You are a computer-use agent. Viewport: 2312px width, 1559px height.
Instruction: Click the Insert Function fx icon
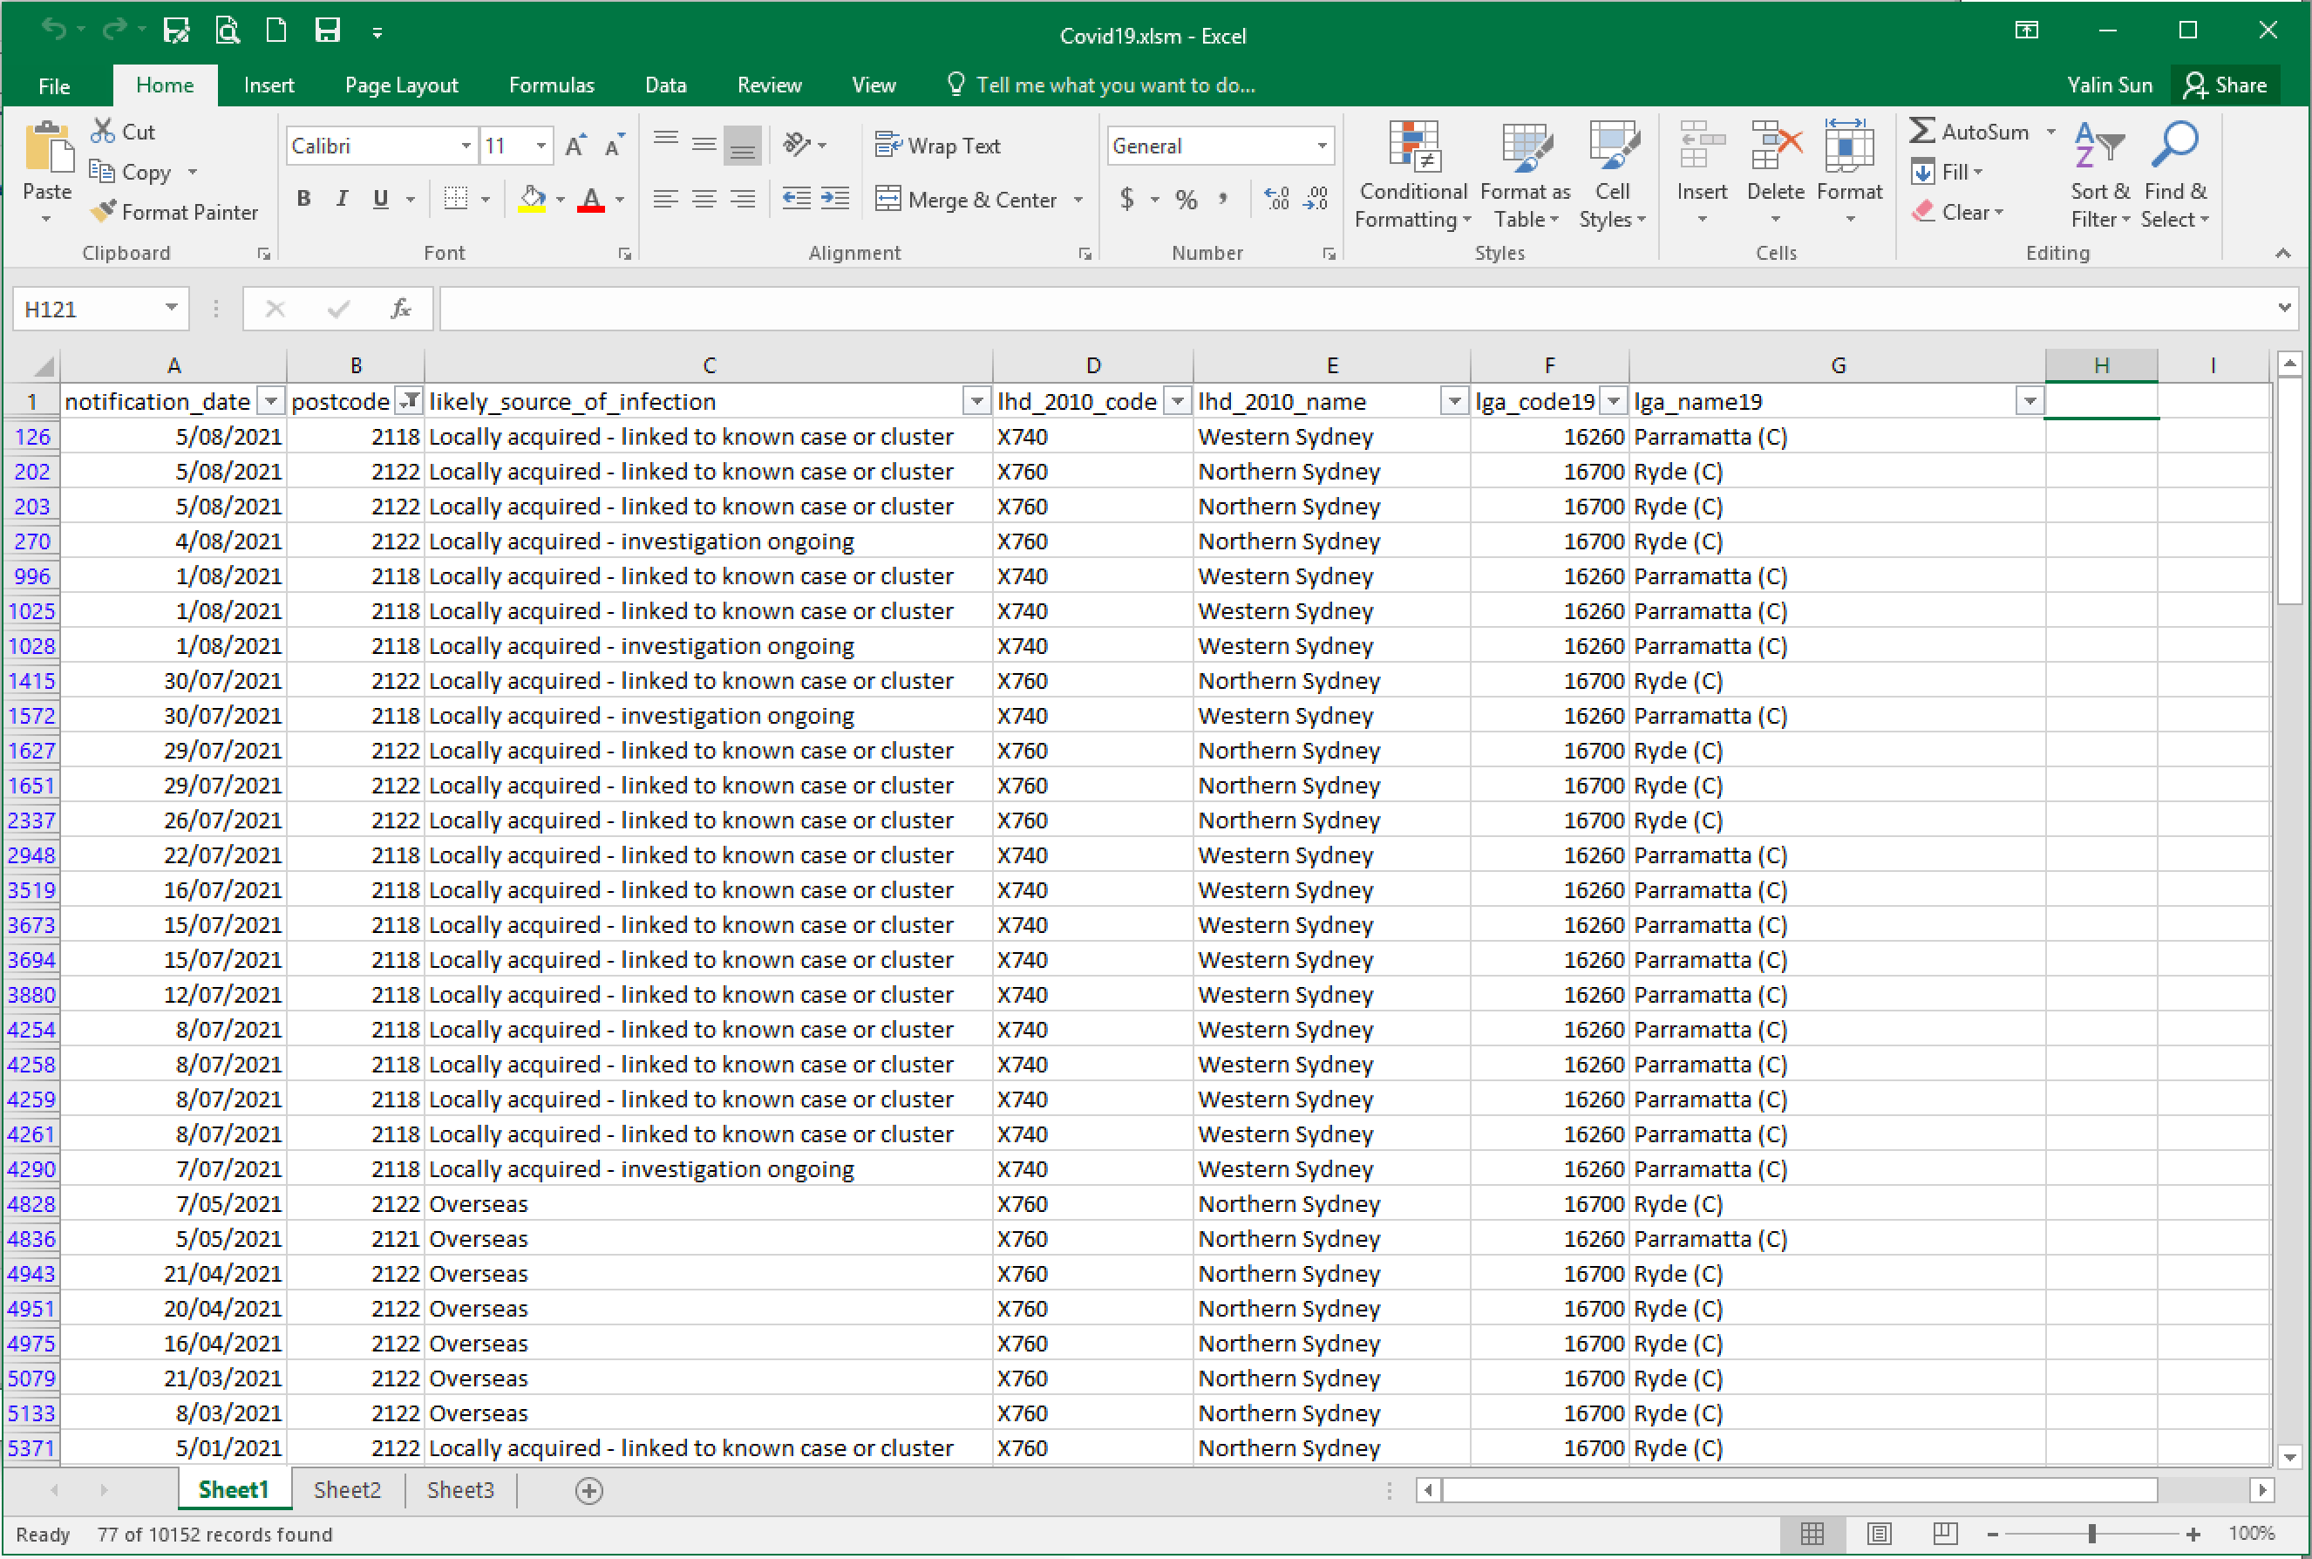pyautogui.click(x=399, y=310)
